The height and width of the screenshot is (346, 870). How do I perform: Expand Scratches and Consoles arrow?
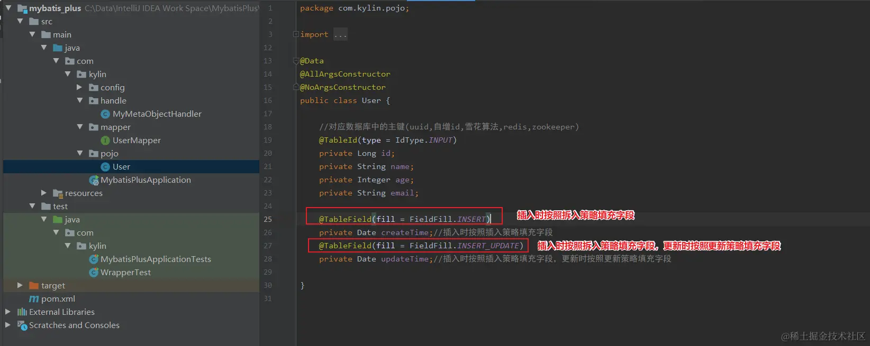[8, 325]
